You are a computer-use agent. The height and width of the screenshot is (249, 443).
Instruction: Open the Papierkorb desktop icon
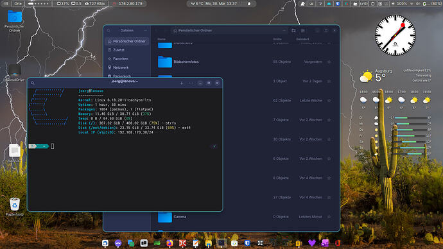coord(15,207)
